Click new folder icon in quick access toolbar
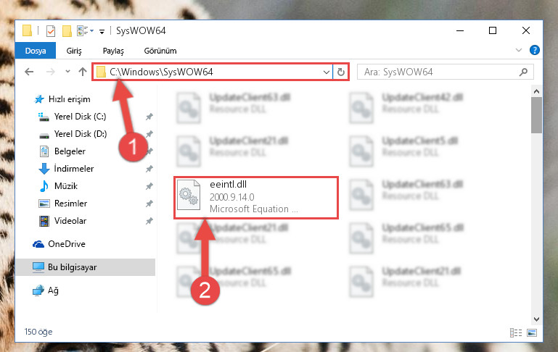This screenshot has height=352, width=558. tap(67, 31)
